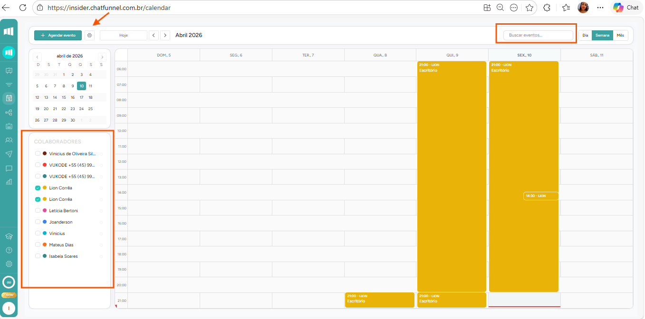Open the chatbot robot icon in sidebar
Viewport: 645px width, 319px height.
(9, 126)
